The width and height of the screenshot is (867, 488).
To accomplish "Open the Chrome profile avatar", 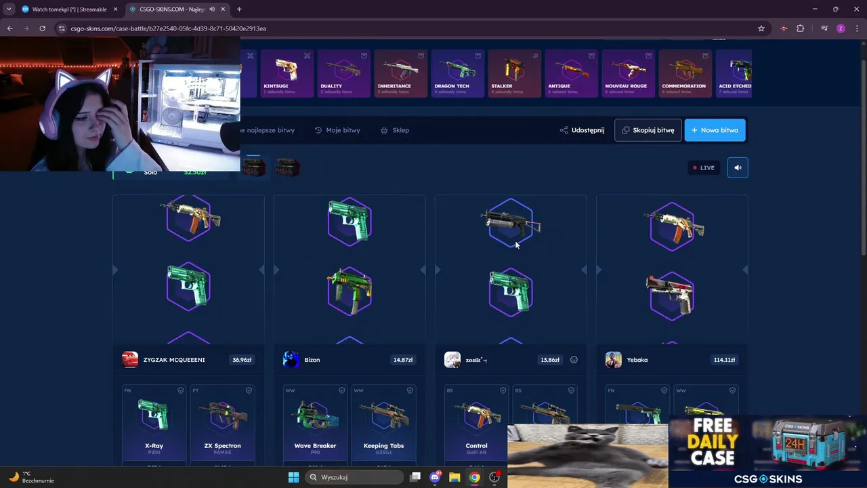I will pos(841,28).
